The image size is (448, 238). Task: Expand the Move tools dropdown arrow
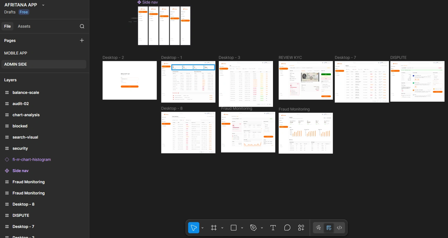202,228
